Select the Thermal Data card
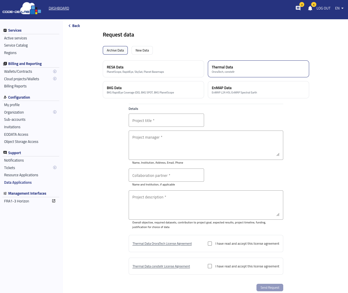The height and width of the screenshot is (293, 348). click(258, 69)
